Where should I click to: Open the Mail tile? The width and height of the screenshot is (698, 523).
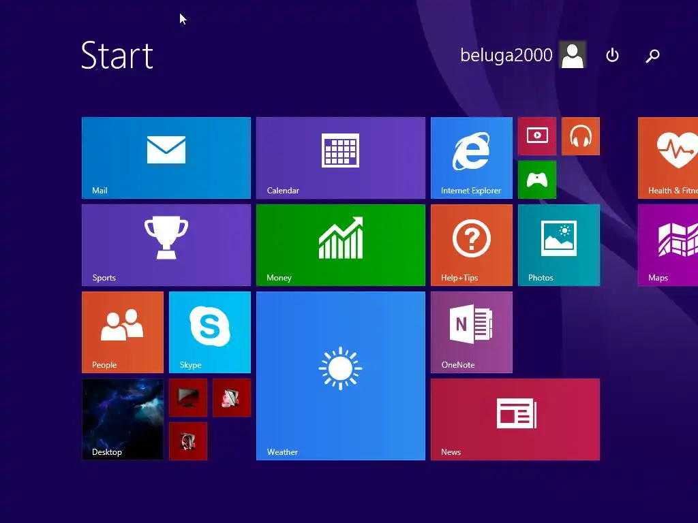tap(166, 158)
